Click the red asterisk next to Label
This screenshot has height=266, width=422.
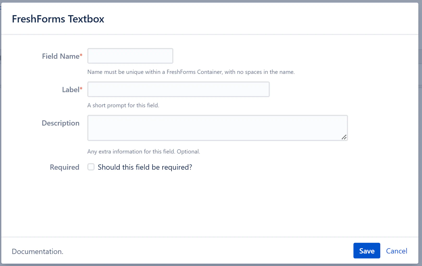click(x=81, y=89)
